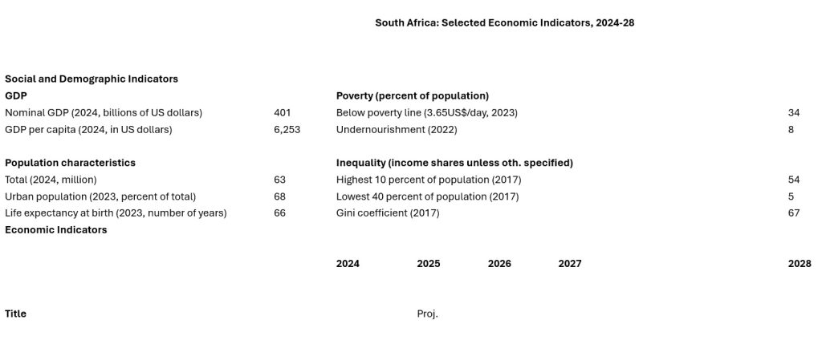The height and width of the screenshot is (340, 822).
Task: Click the South Africa Selected Economic Indicators title
Action: pos(505,22)
